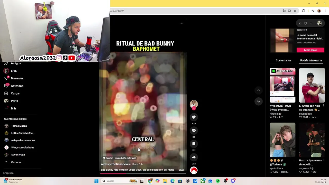Follow the creator via the red plus badge

click(194, 108)
